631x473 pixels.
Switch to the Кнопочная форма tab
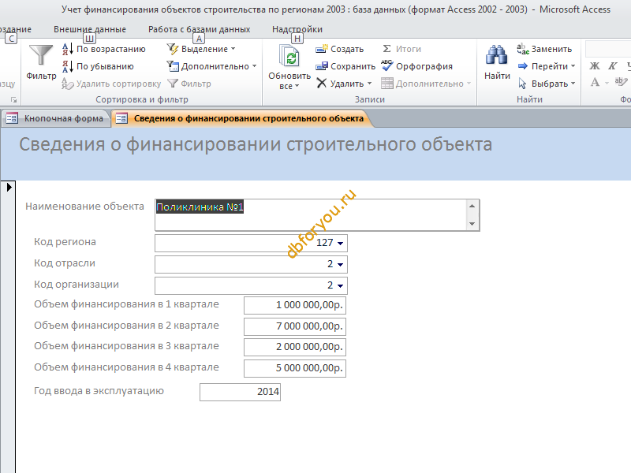pyautogui.click(x=56, y=118)
